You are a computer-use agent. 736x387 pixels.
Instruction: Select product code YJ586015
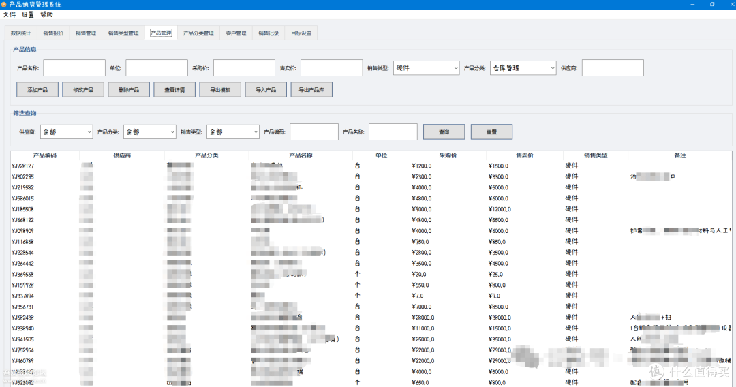point(22,198)
